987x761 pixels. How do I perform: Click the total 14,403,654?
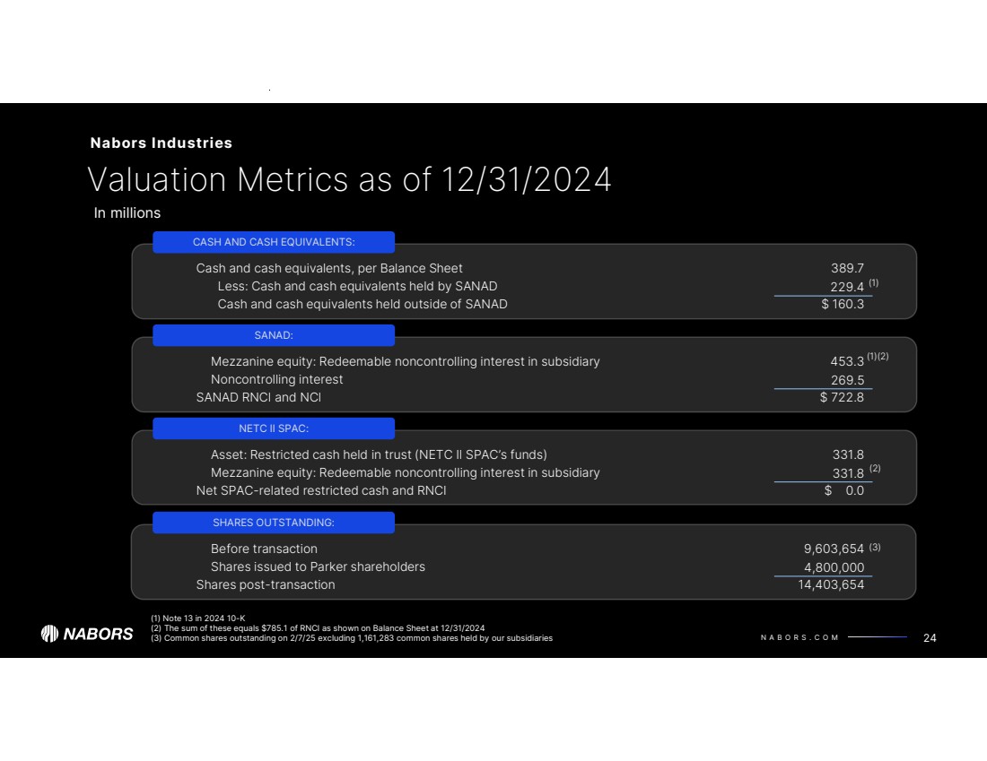[831, 585]
